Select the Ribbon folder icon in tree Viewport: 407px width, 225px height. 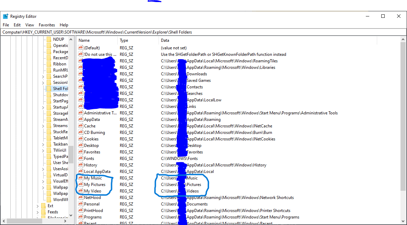pyautogui.click(x=49, y=64)
